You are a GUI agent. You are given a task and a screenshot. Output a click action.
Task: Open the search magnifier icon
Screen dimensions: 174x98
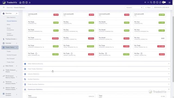coord(151,2)
